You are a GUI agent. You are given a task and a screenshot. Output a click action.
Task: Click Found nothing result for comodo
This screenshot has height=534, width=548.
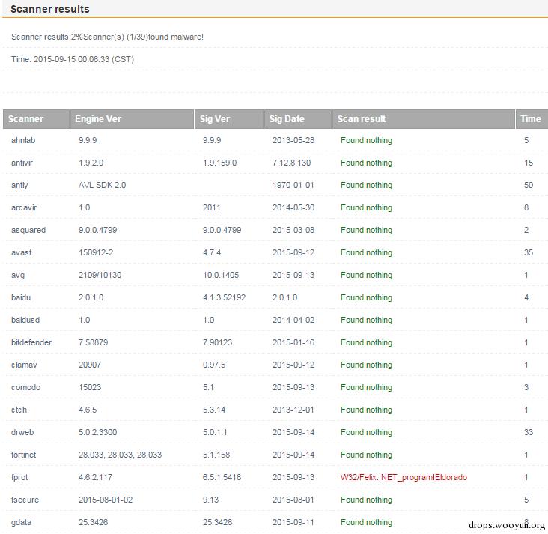[x=366, y=387]
